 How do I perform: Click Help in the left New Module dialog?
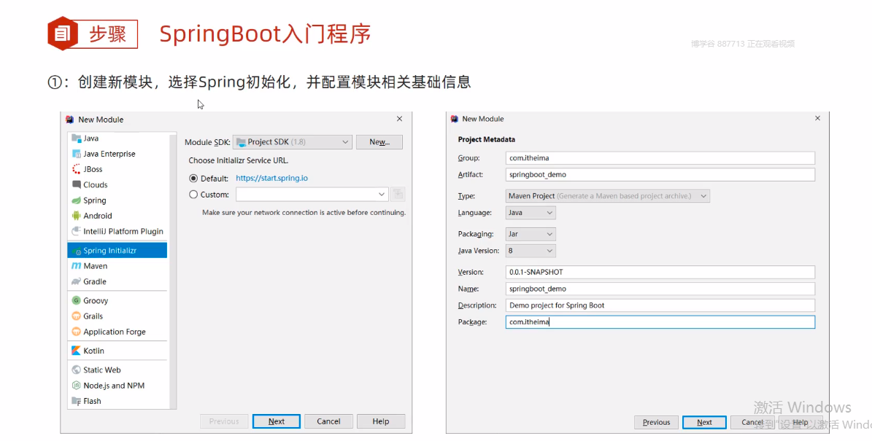381,421
